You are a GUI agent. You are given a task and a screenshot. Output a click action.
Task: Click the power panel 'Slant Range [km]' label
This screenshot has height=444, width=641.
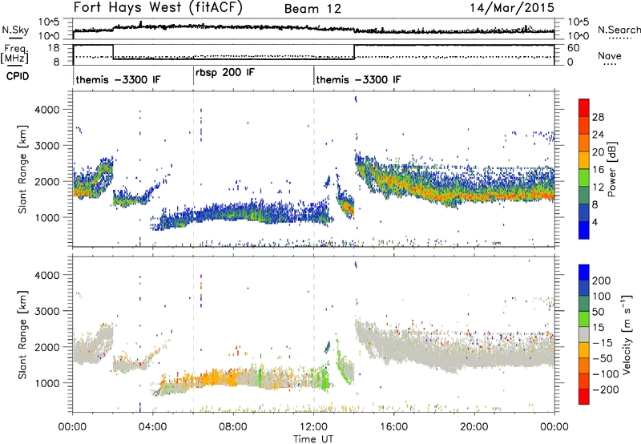[23, 170]
